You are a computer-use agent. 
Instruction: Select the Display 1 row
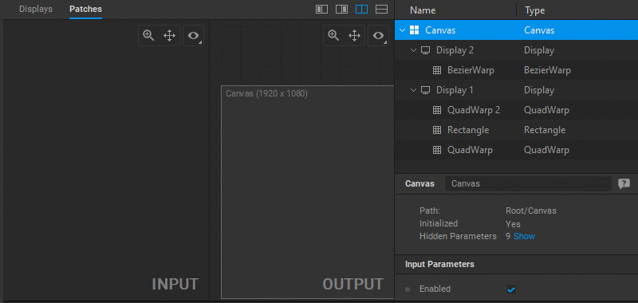[516, 90]
